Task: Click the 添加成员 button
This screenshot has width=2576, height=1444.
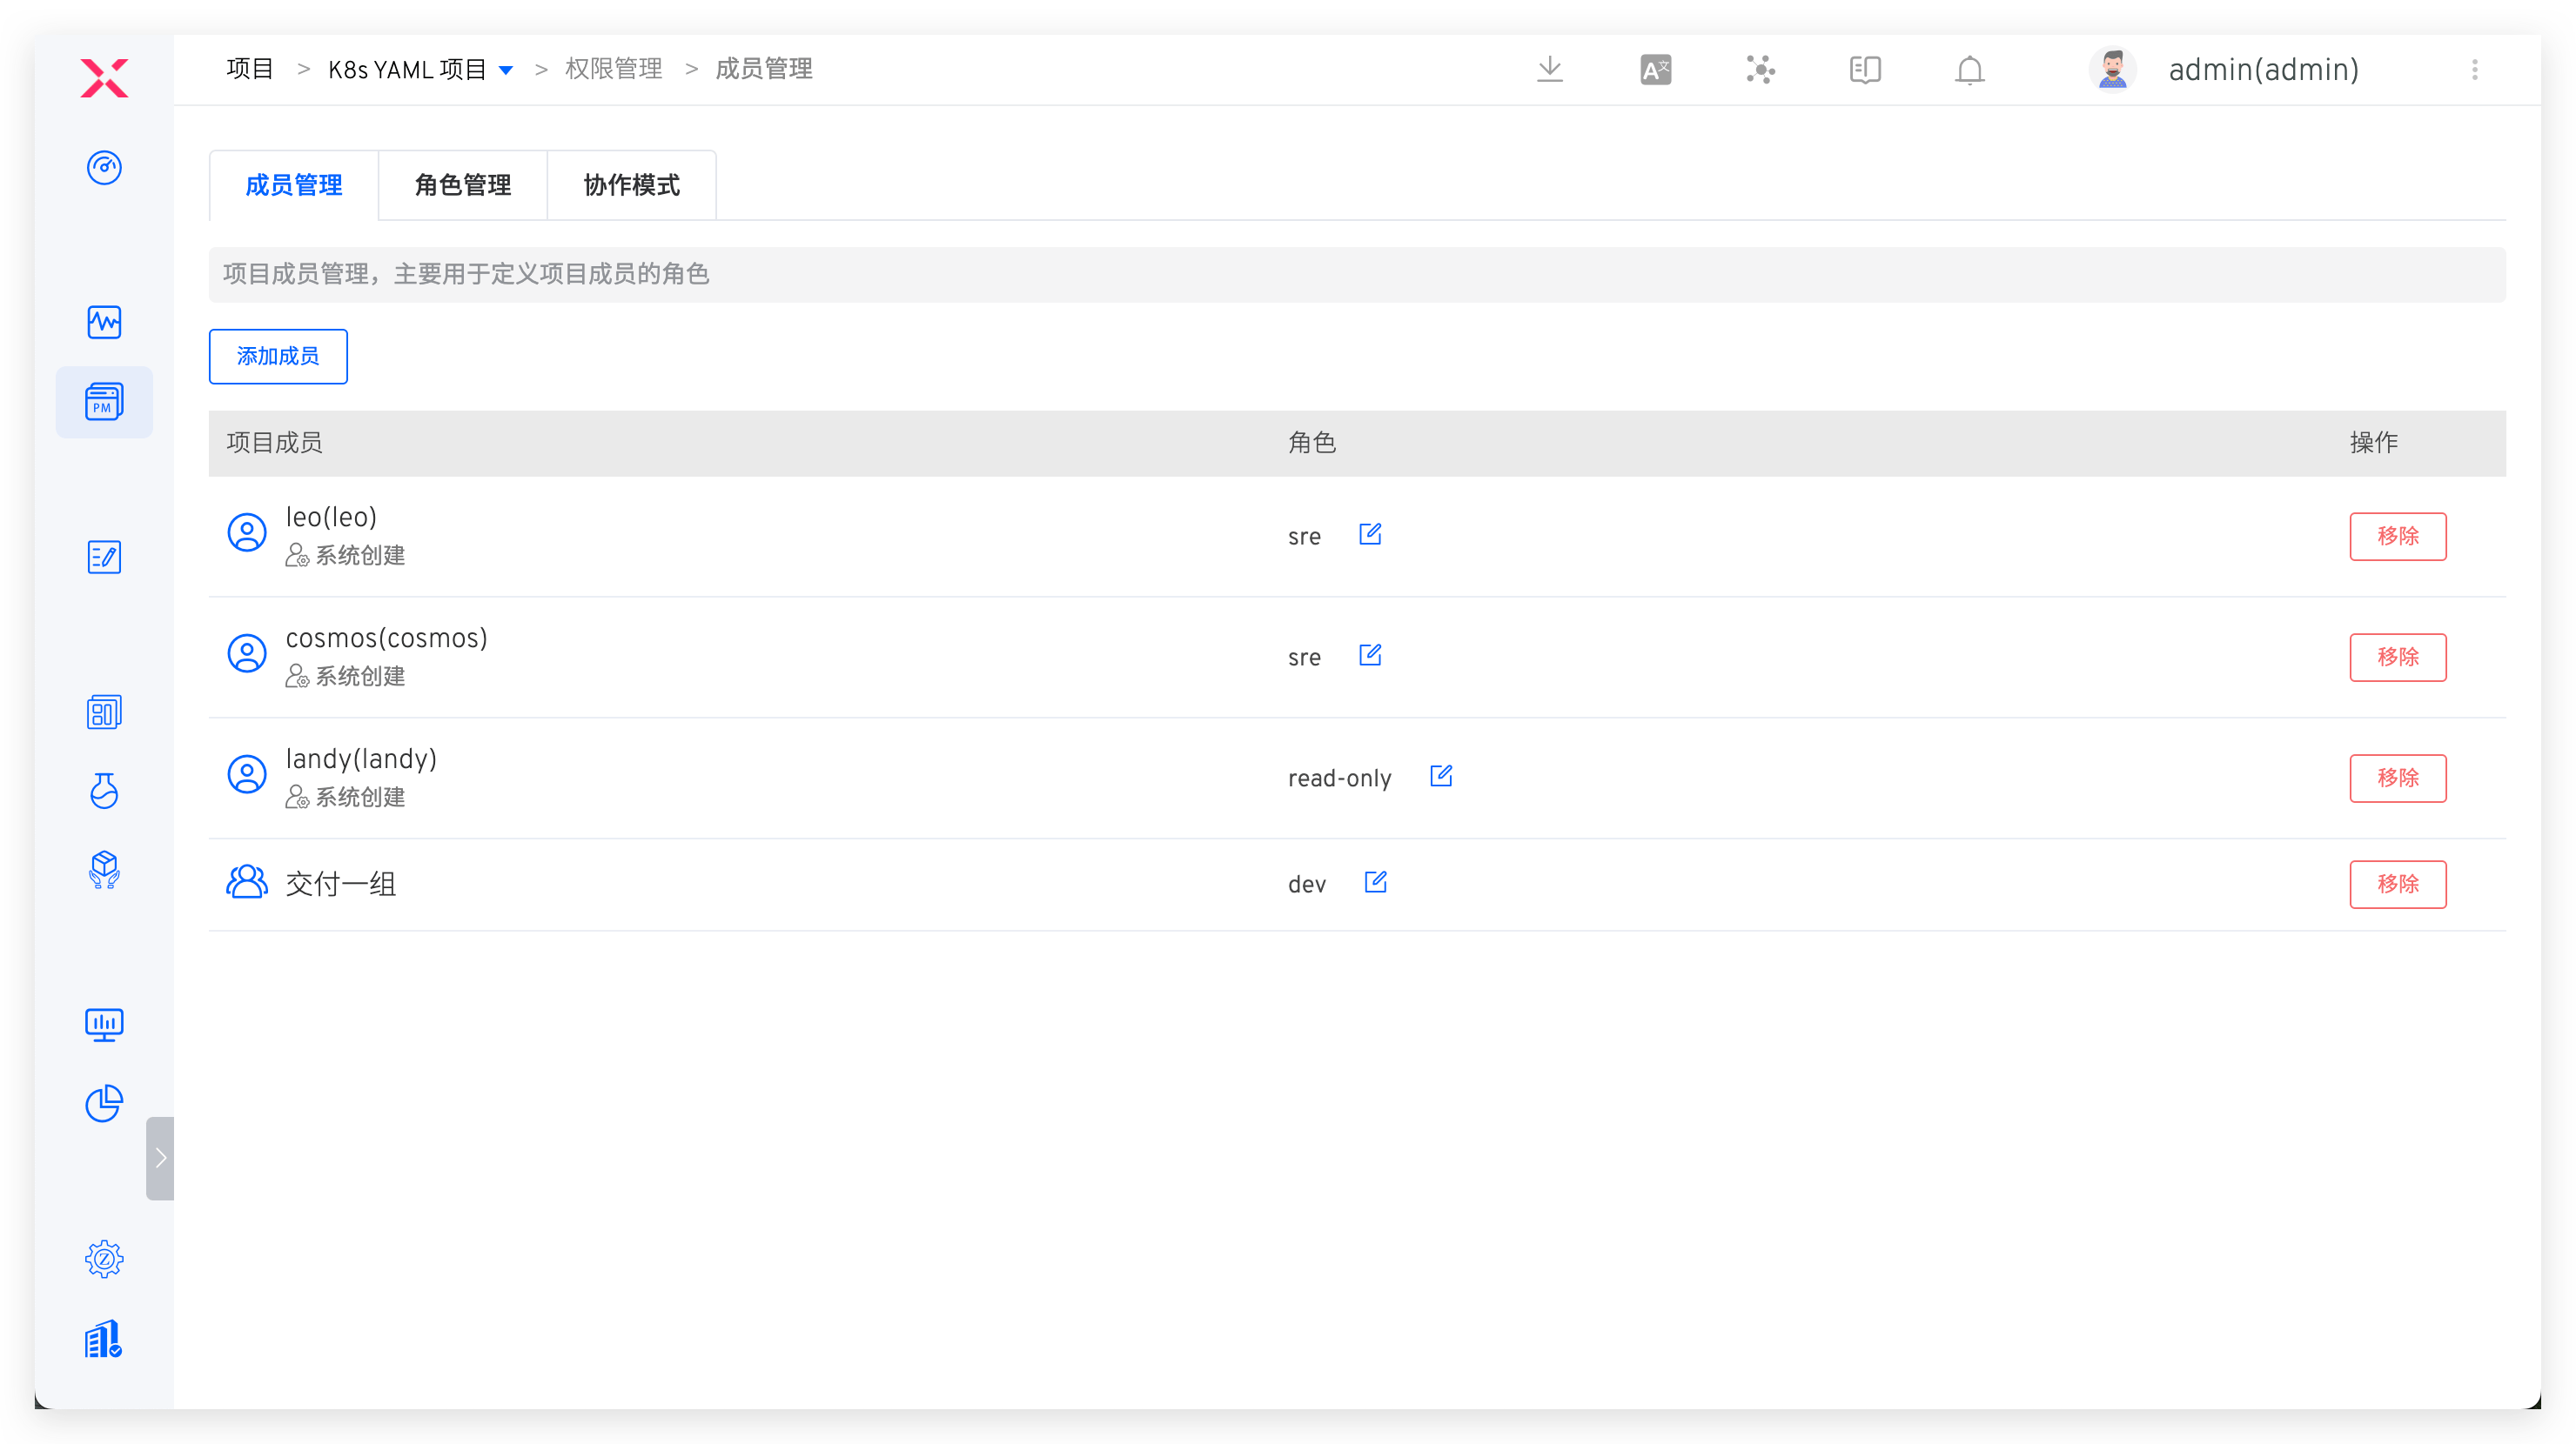Action: tap(278, 356)
